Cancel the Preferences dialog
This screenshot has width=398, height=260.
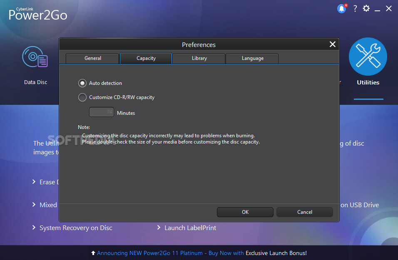(305, 212)
